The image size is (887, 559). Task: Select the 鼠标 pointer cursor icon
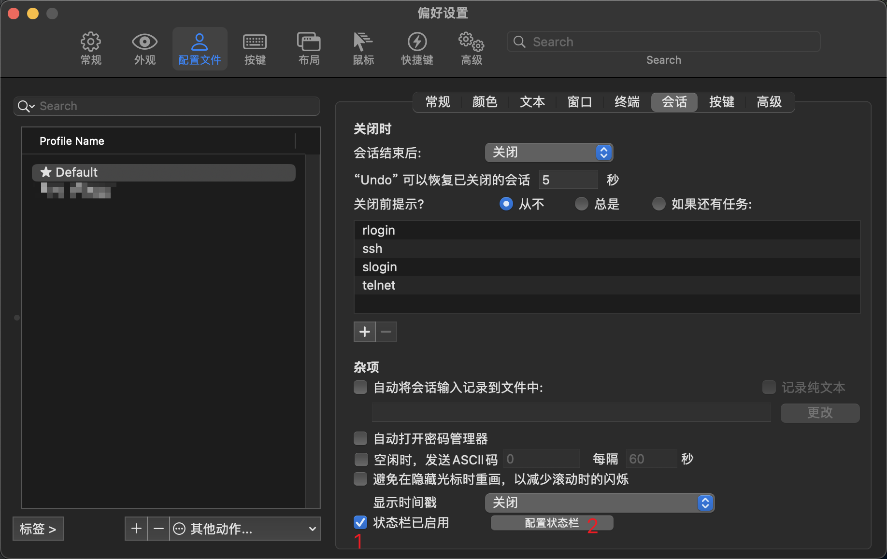click(363, 42)
